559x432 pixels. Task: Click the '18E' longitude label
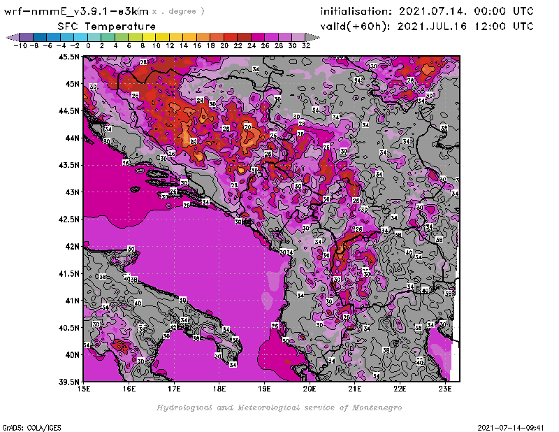click(219, 389)
